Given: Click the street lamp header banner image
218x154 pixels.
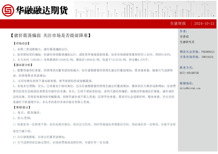Looking at the screenshot, I should (145, 9).
